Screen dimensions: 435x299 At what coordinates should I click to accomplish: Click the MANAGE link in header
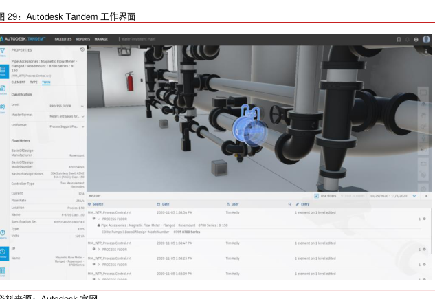pos(101,39)
